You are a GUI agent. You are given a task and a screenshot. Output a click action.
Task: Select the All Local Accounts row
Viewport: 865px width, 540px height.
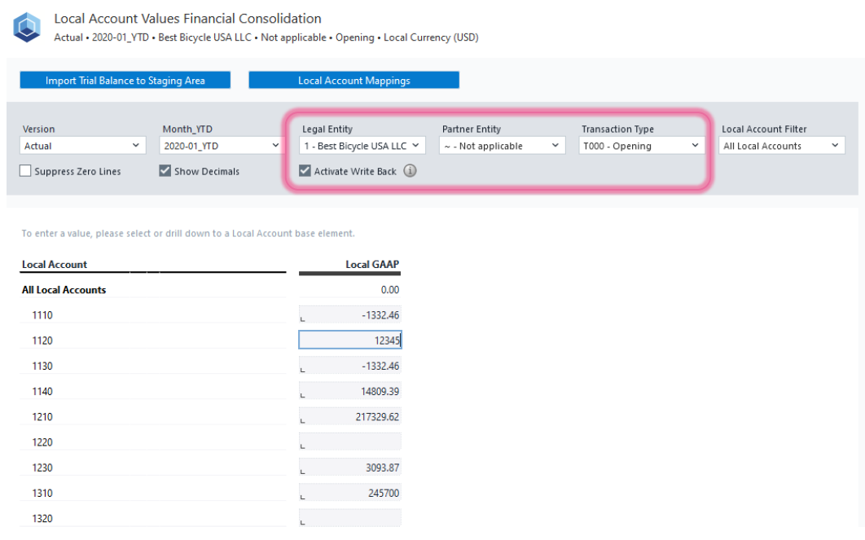(x=64, y=290)
